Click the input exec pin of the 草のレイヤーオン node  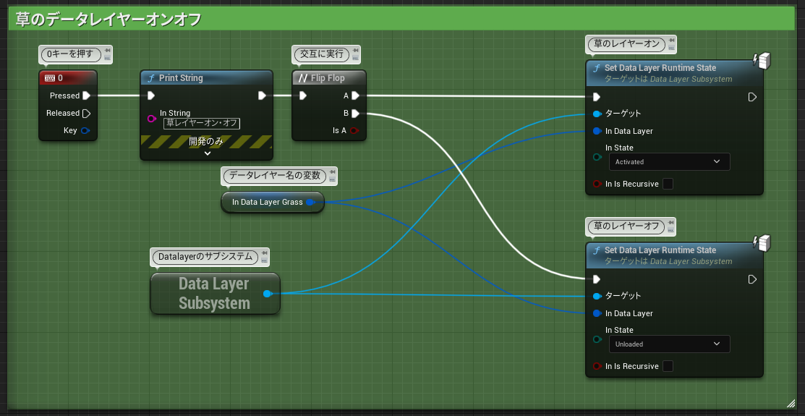click(596, 97)
